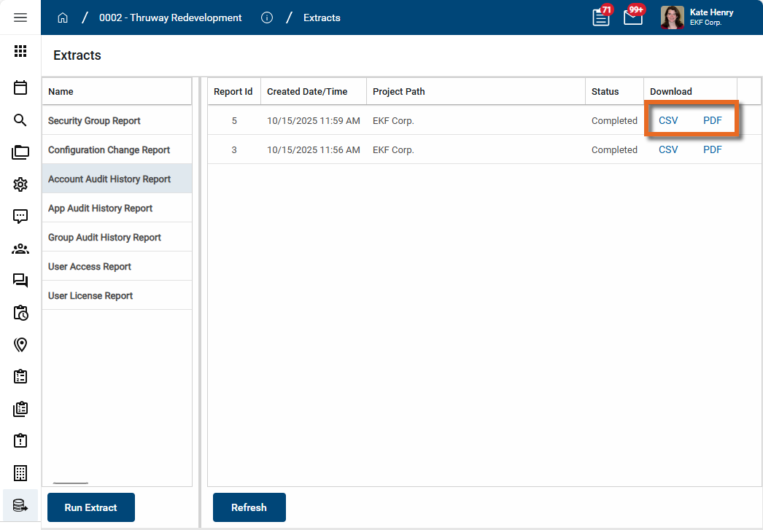Download CSV for report Id 5
The image size is (763, 530).
pos(668,121)
